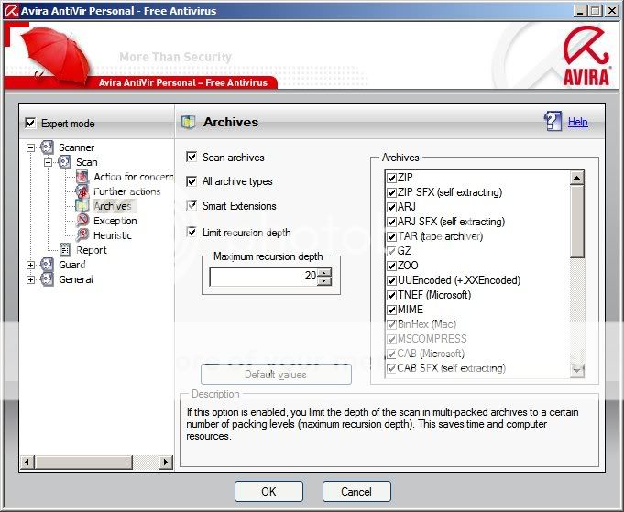
Task: Click the Scanner gear icon in tree
Action: (x=48, y=147)
